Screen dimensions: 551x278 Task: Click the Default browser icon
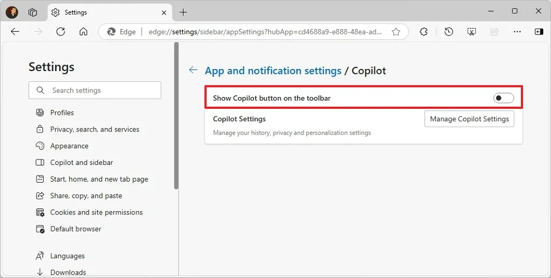tap(40, 229)
